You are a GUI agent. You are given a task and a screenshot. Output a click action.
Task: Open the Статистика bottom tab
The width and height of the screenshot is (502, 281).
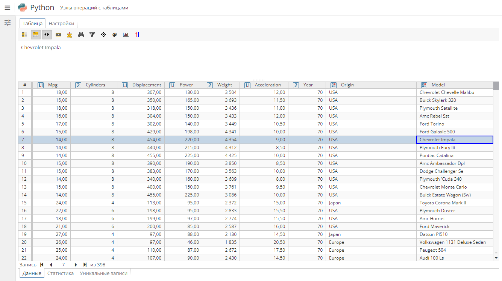click(61, 273)
